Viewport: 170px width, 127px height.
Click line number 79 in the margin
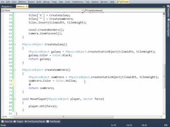[11, 99]
